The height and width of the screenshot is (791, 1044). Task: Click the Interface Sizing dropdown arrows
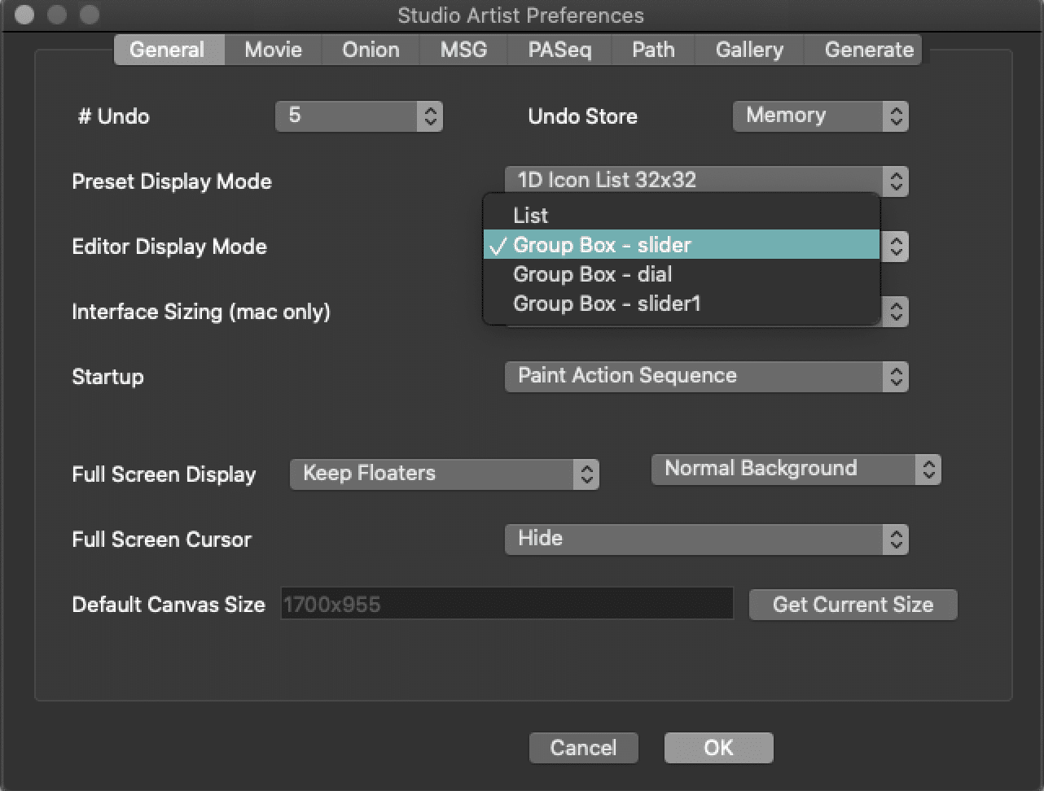point(896,311)
